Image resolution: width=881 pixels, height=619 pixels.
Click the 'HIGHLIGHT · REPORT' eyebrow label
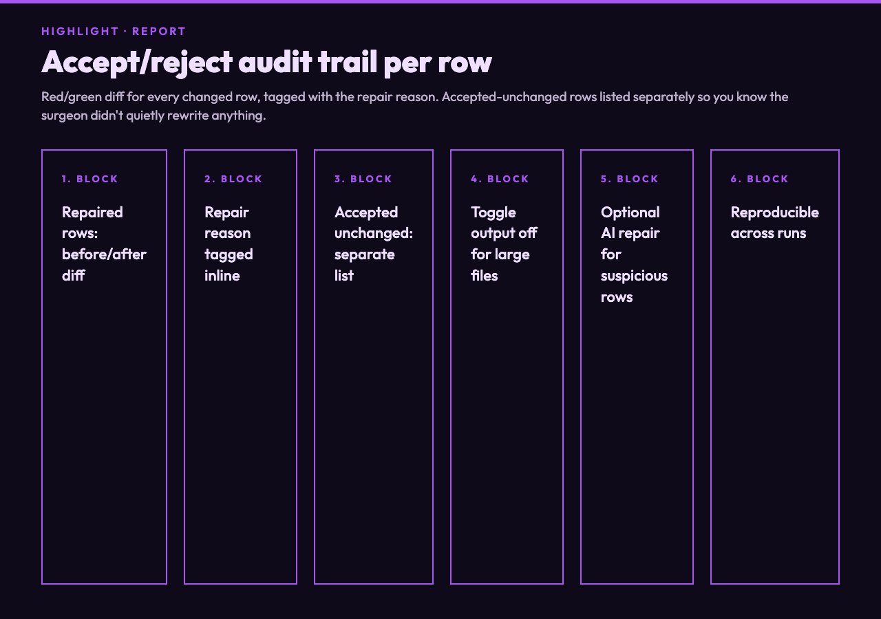pos(114,31)
